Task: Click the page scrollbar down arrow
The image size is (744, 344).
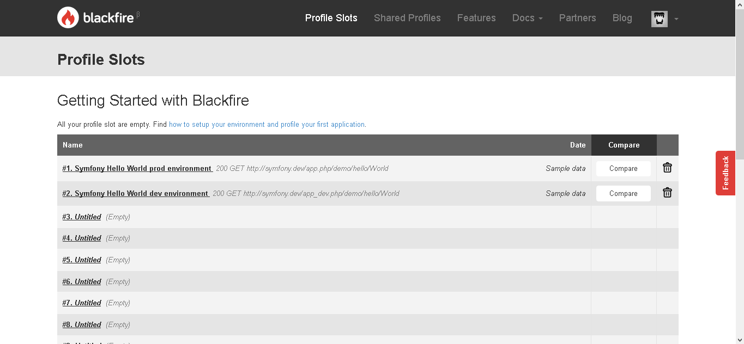Action: coord(740,339)
